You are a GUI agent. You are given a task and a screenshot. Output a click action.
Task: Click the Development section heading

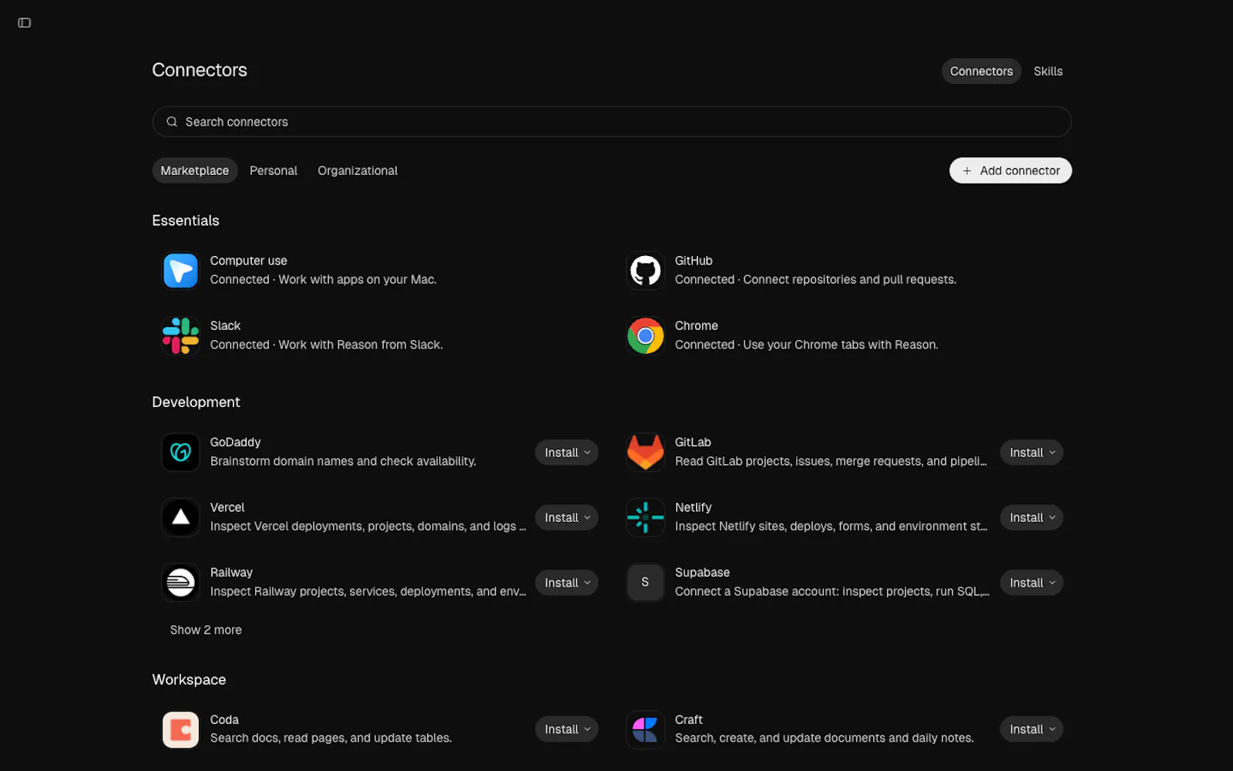(x=196, y=402)
